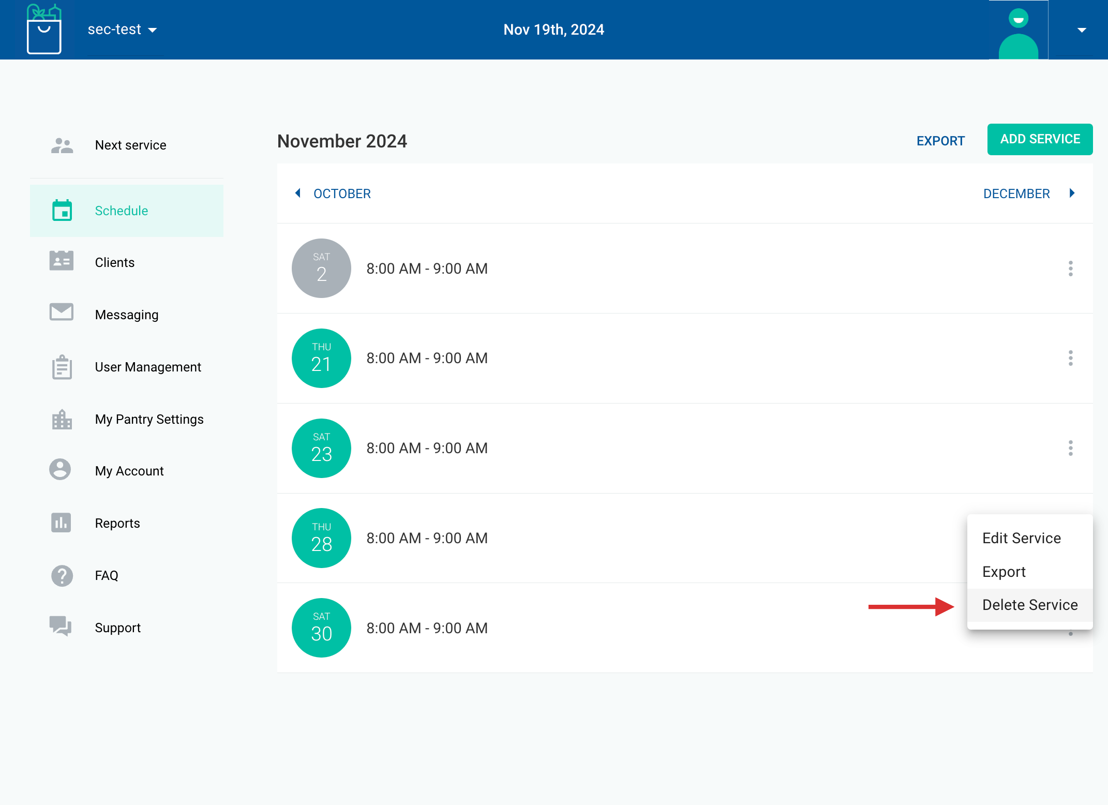This screenshot has height=805, width=1108.
Task: Click the User Management clipboard icon
Action: 62,367
